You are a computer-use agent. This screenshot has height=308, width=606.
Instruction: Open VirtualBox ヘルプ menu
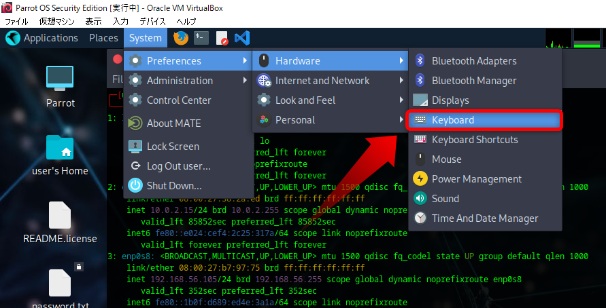coord(186,21)
